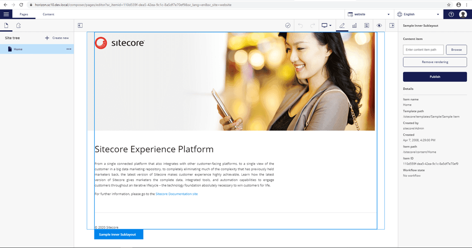Viewport: 472px width, 248px height.
Task: Switch to the Content tab
Action: click(x=48, y=14)
